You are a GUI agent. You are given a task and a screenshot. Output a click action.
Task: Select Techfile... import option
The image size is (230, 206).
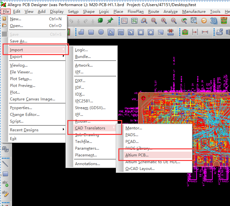(x=95, y=142)
